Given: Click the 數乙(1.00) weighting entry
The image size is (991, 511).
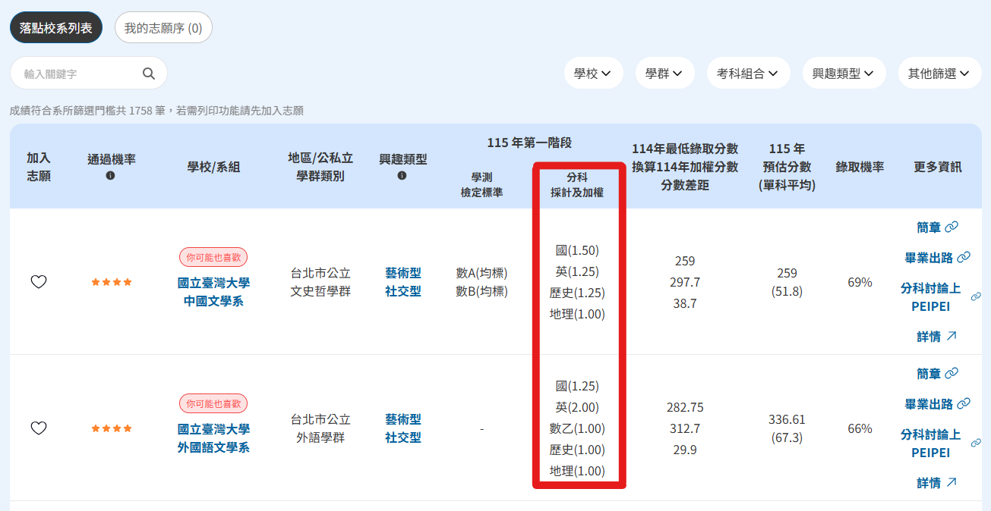Looking at the screenshot, I should pos(577,428).
